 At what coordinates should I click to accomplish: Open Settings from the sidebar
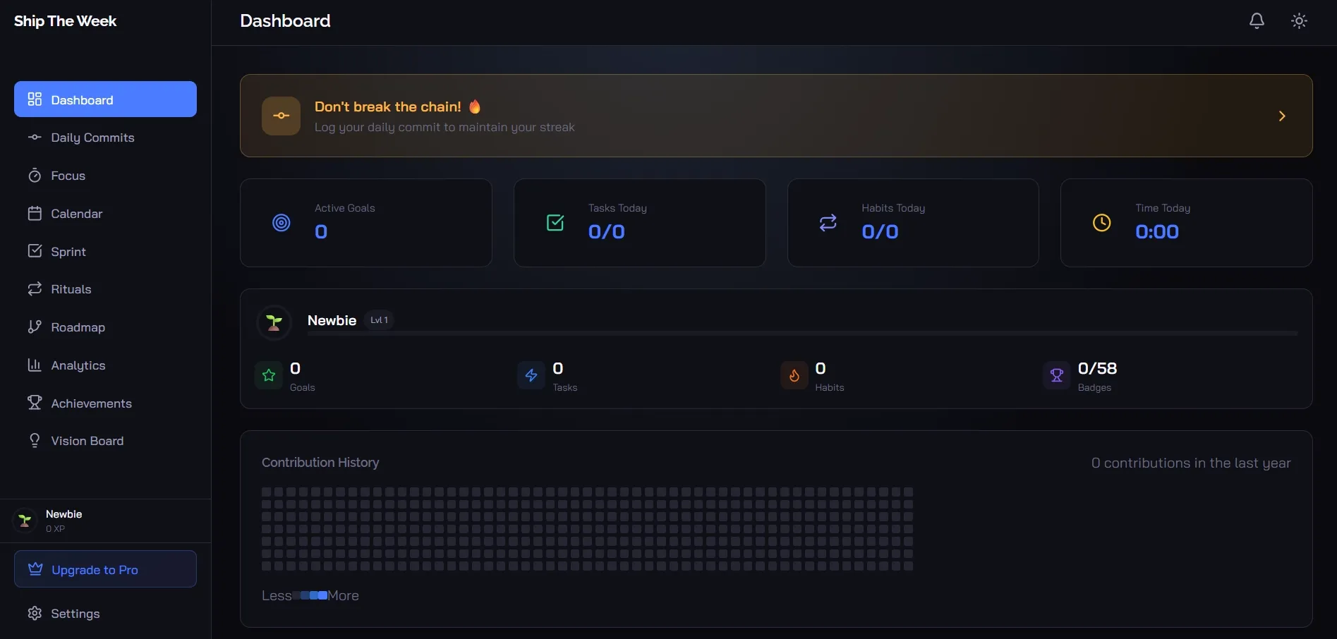click(x=75, y=614)
